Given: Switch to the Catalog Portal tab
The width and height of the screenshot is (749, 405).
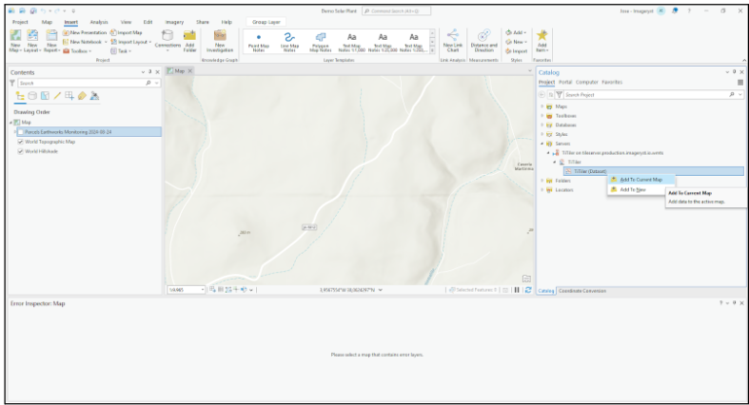Looking at the screenshot, I should click(565, 82).
